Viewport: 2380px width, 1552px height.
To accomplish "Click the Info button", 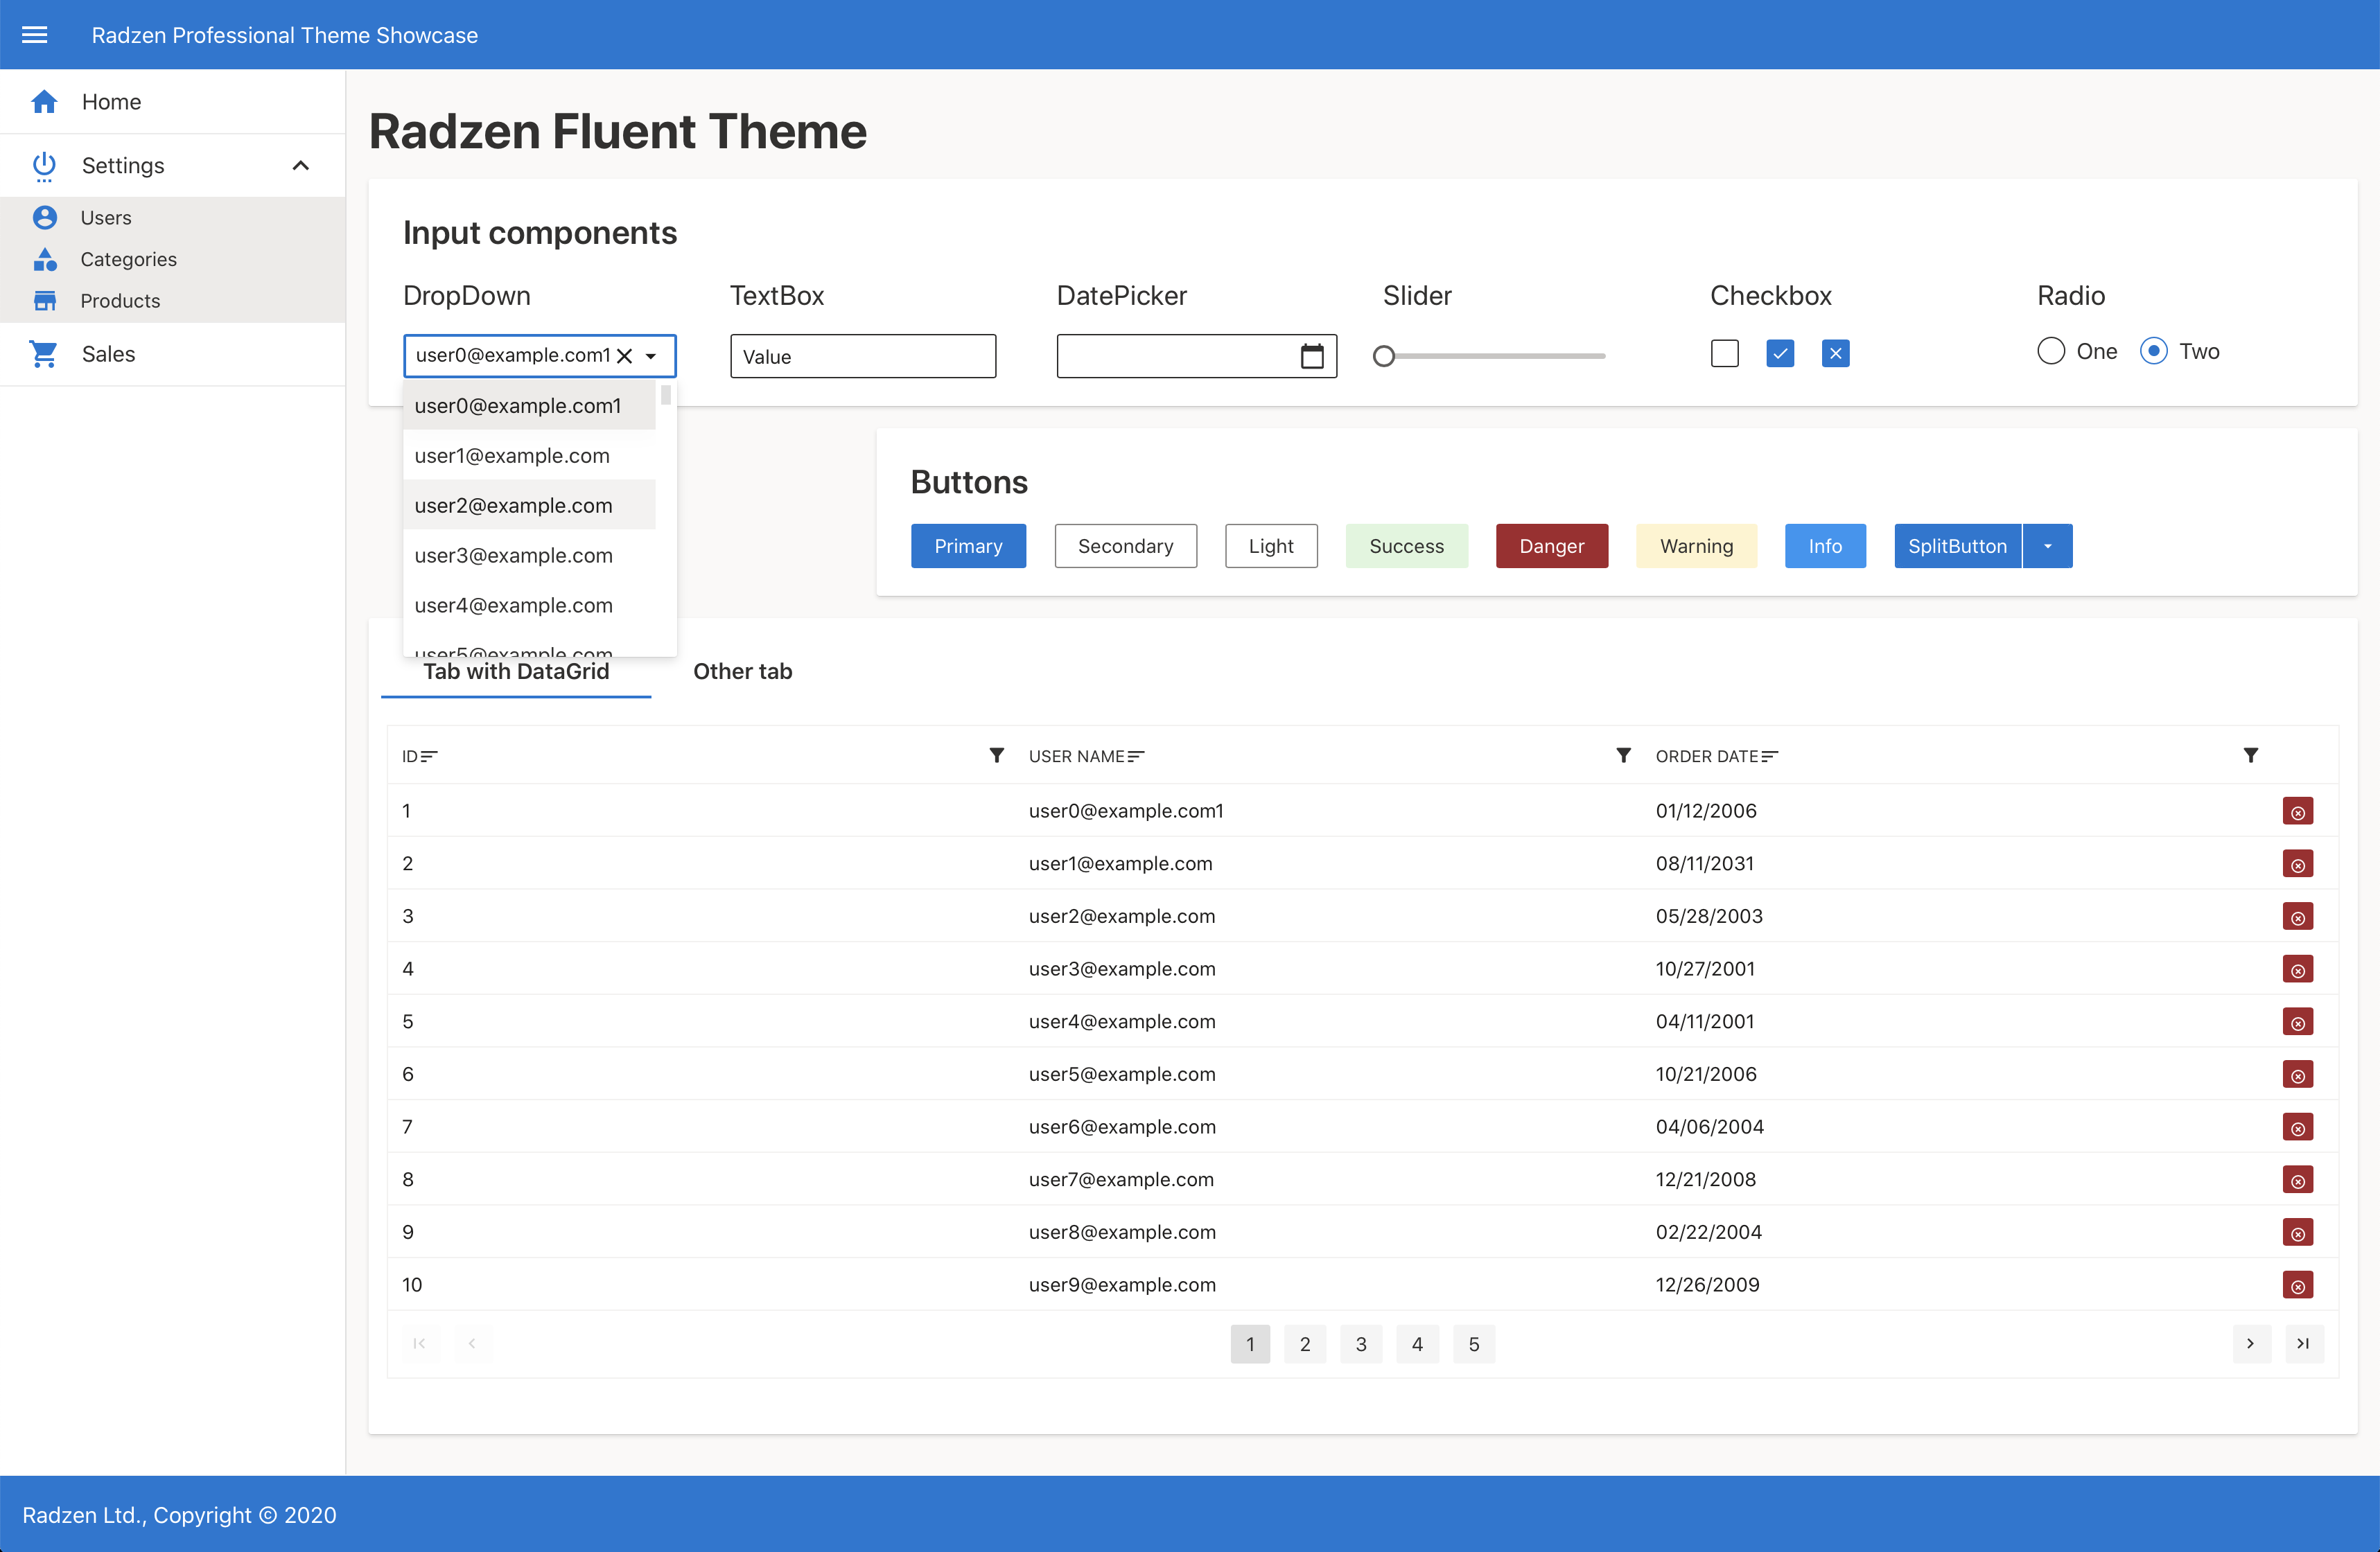I will (x=1825, y=546).
